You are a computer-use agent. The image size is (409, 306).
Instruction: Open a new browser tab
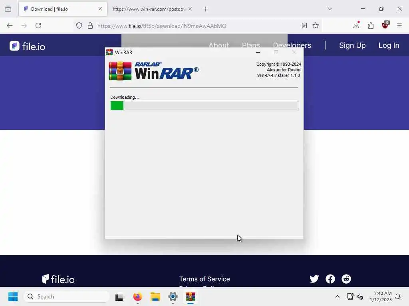[x=206, y=9]
